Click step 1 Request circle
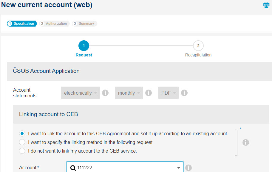 click(x=84, y=46)
